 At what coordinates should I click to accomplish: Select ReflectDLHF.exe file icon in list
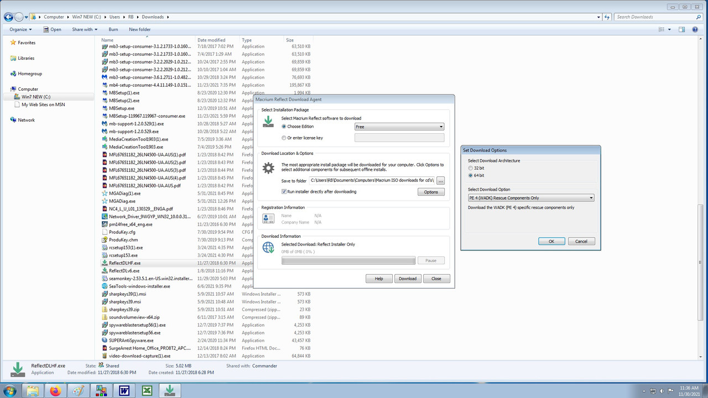[x=105, y=263]
